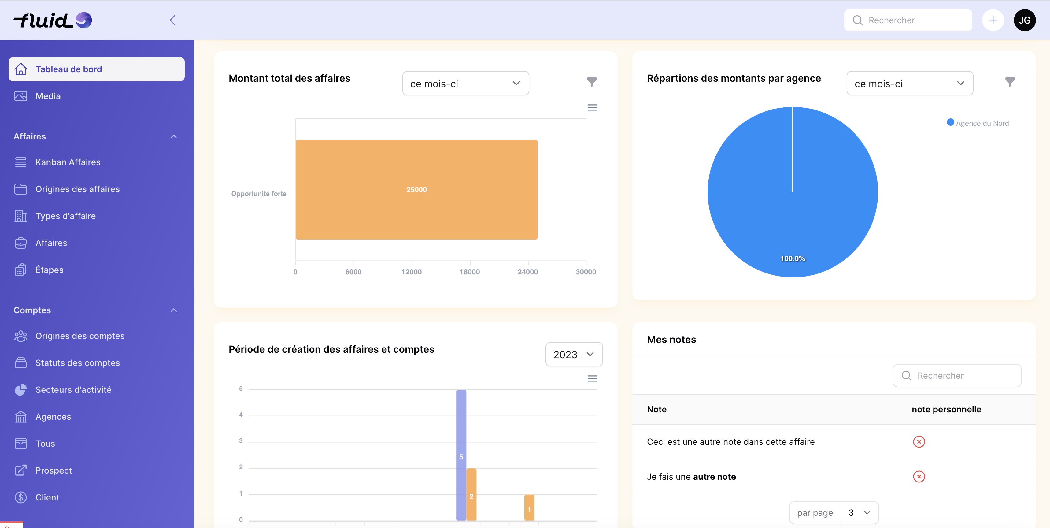The width and height of the screenshot is (1050, 528).
Task: Toggle Agence du Nord in pie legend
Action: pyautogui.click(x=978, y=123)
